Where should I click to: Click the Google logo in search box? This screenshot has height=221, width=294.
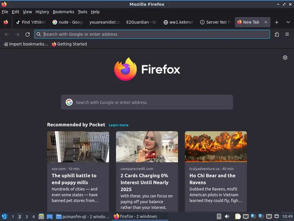69,102
